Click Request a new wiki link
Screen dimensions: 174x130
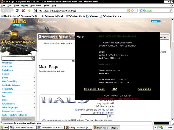[x=47, y=21]
